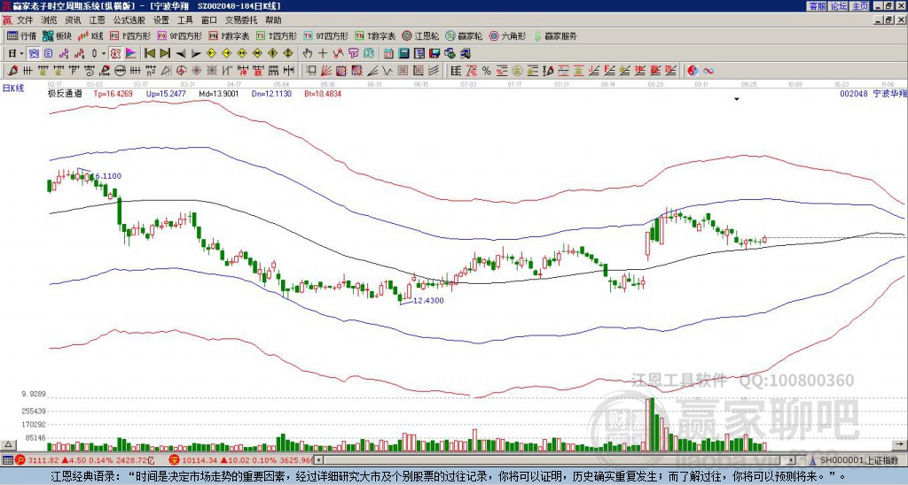Open the 六角形 hexagon tool
This screenshot has width=908, height=485.
pos(507,35)
